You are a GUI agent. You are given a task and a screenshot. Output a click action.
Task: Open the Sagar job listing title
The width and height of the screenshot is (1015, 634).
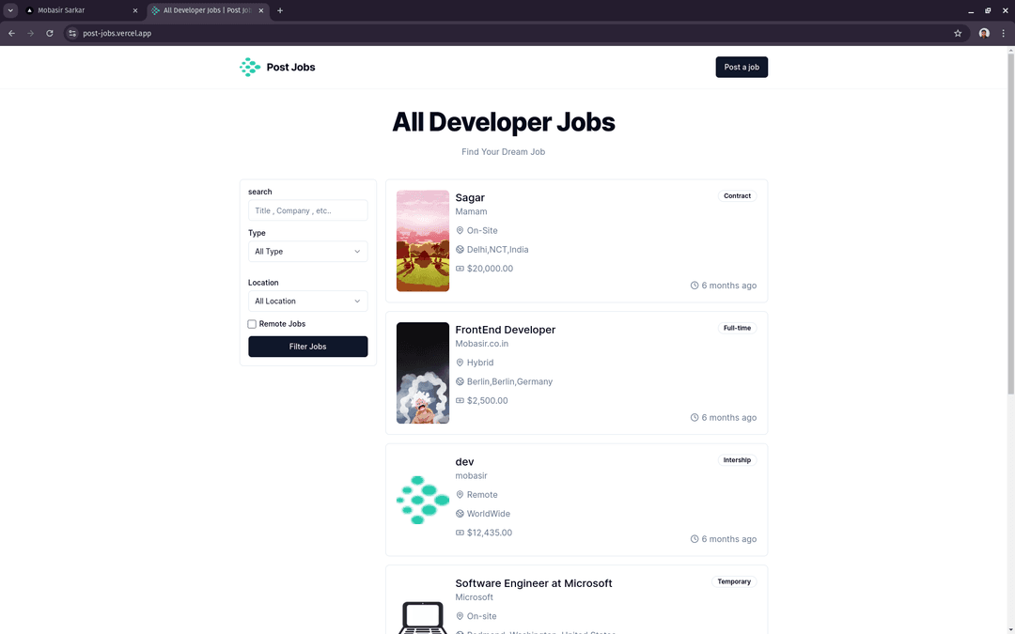point(470,198)
